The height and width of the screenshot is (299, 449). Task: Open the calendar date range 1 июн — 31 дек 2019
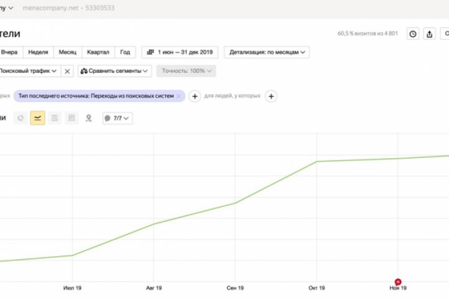[x=180, y=52]
